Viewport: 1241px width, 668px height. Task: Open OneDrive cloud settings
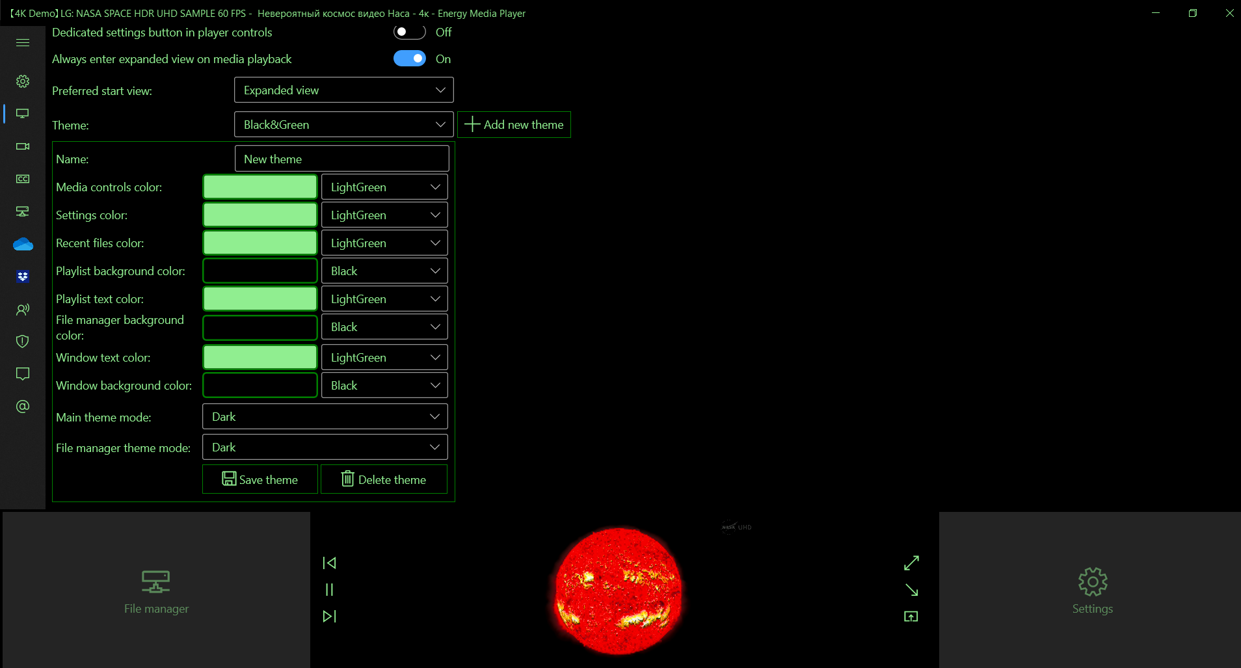coord(23,244)
